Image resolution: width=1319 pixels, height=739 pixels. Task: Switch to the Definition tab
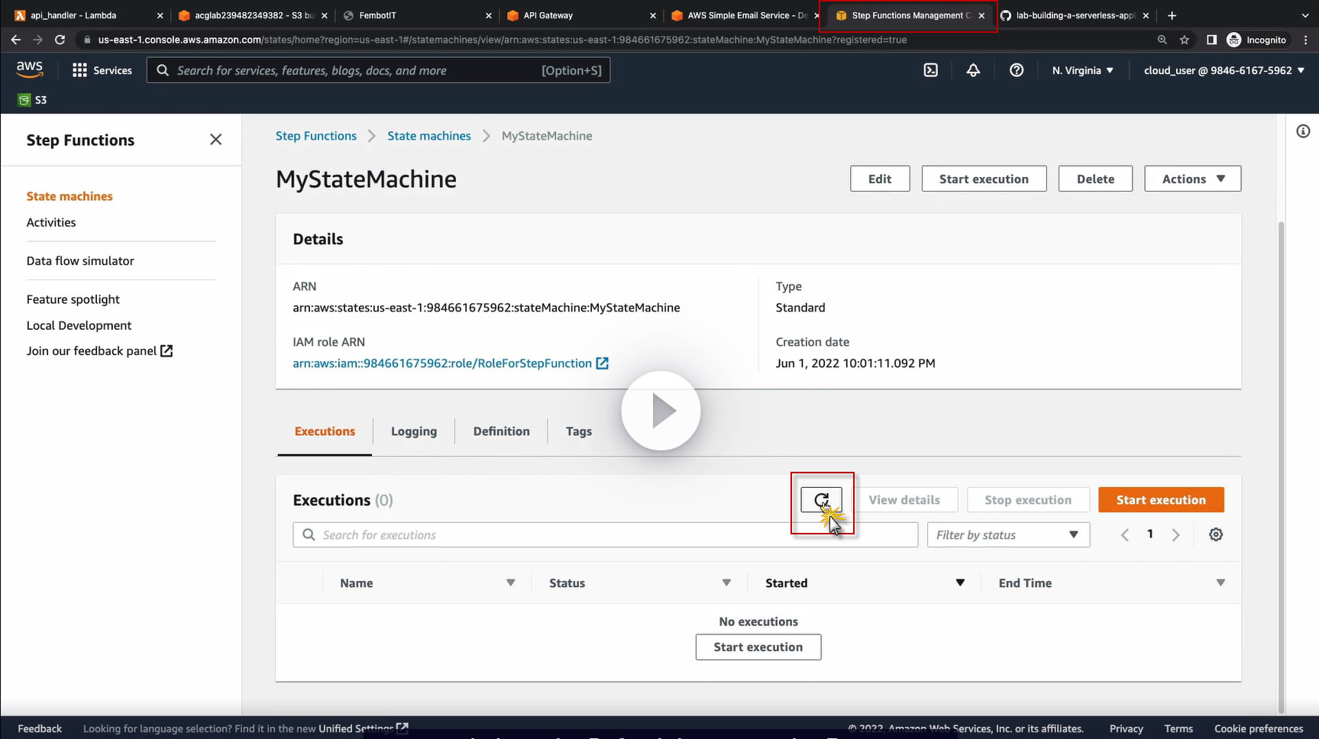click(x=501, y=431)
